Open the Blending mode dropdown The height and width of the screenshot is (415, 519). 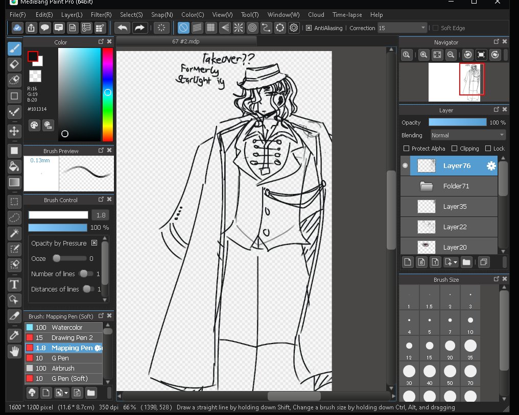click(467, 135)
